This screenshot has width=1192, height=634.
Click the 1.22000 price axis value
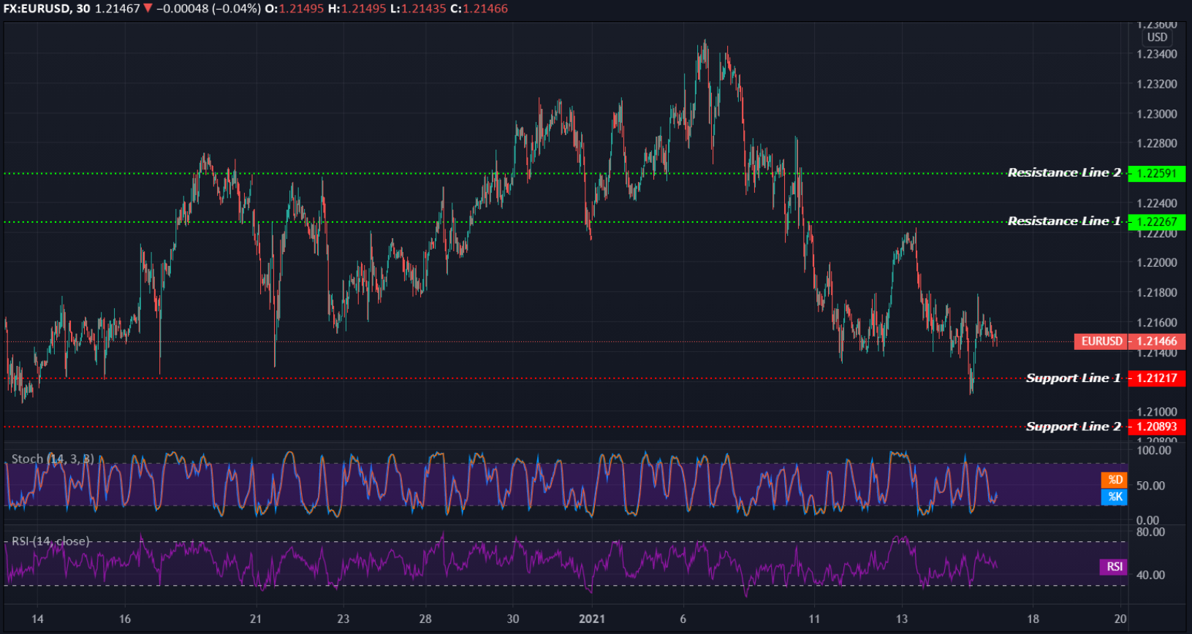(x=1157, y=262)
